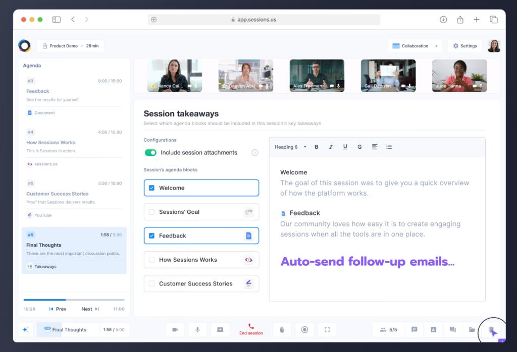The width and height of the screenshot is (517, 352).
Task: Open the text alignment options
Action: click(375, 147)
